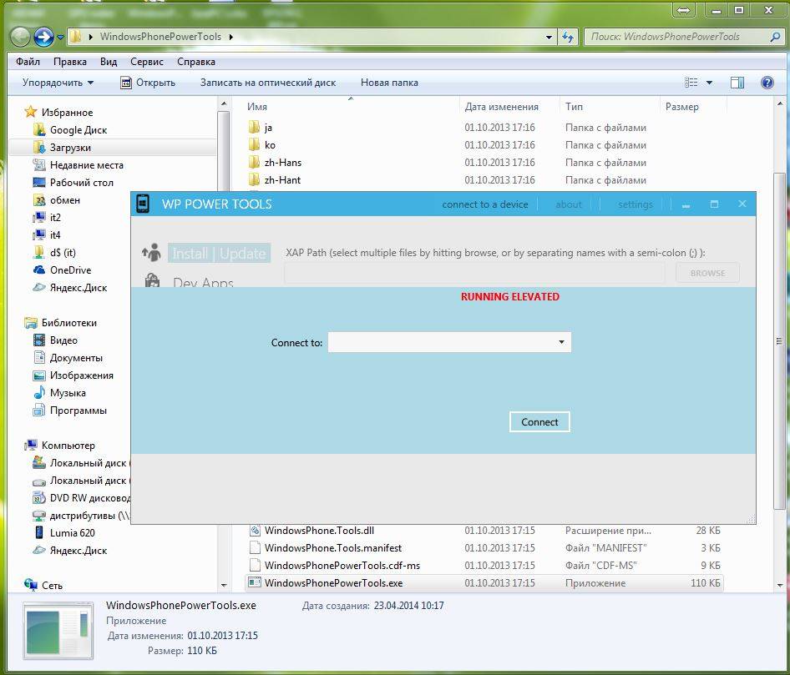
Task: Open settings in WP Power Tools header
Action: 636,204
